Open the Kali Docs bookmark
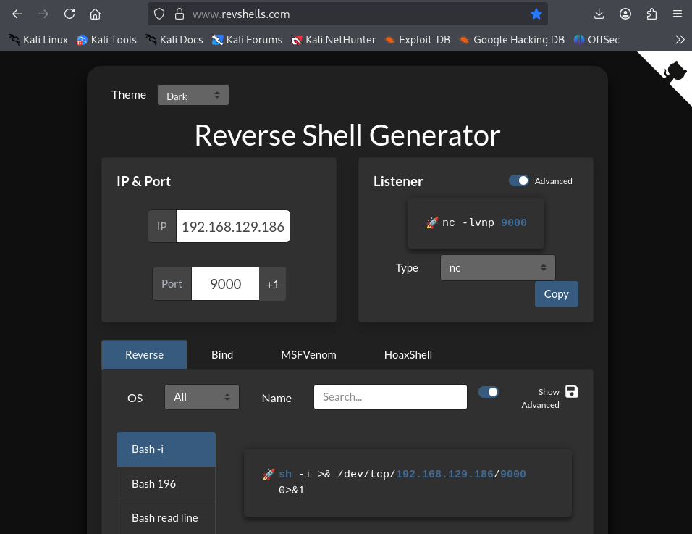 174,40
